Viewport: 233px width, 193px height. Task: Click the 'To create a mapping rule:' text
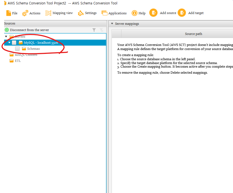tap(136, 55)
